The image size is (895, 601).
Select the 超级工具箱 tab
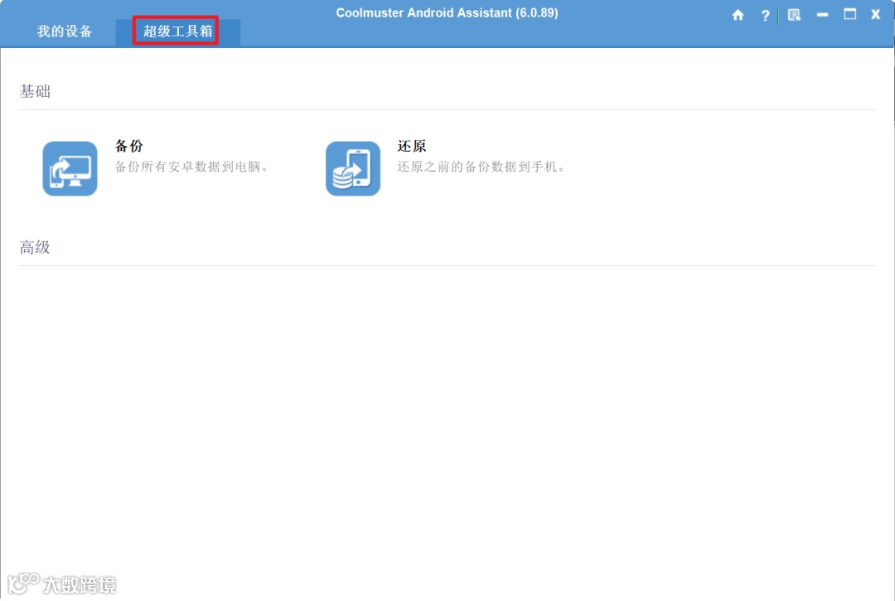[177, 32]
